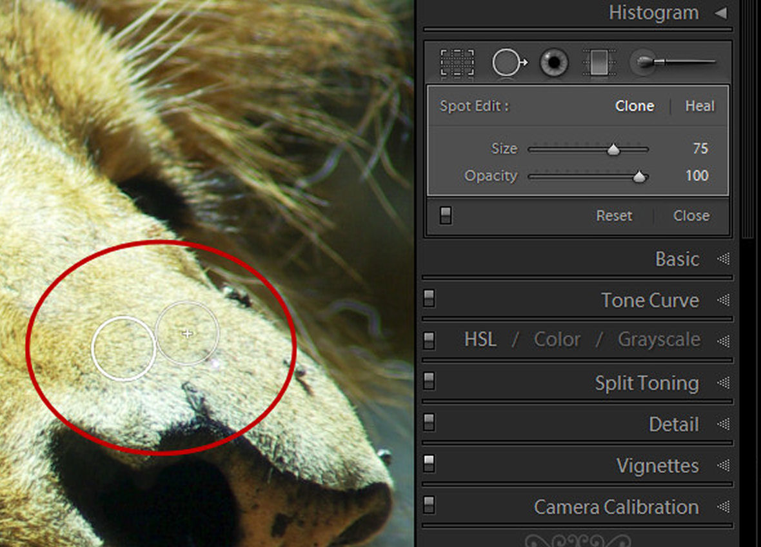Toggle the Detail panel switch
761x547 pixels.
click(429, 423)
